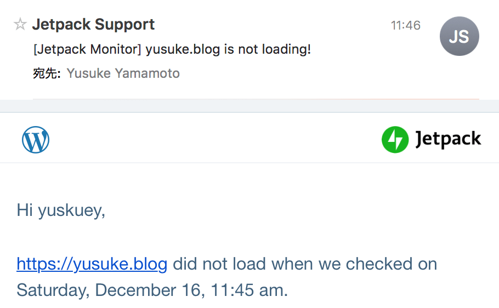Viewport: 499px width, 308px height.
Task: Click the 'Hi yuskuey,' greeting line
Action: [61, 210]
